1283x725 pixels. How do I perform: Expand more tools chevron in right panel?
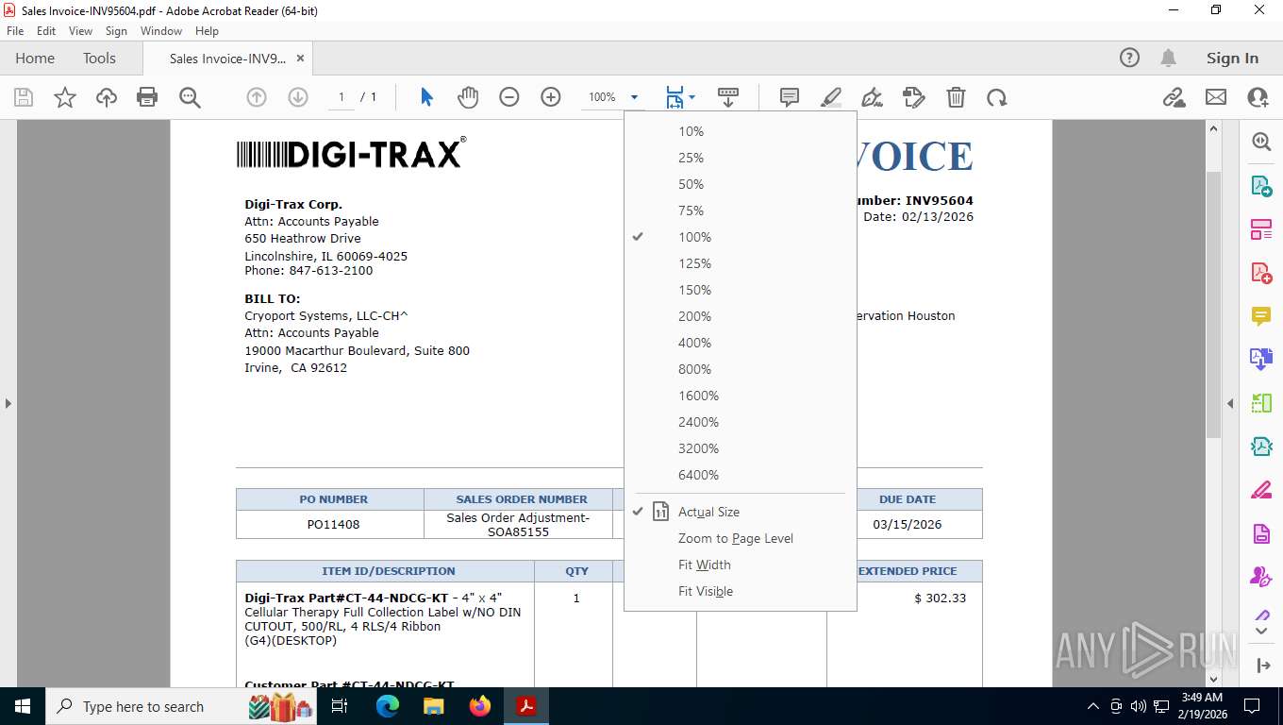[x=1261, y=631]
